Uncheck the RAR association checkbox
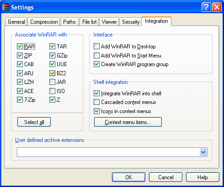224x187 pixels. 20,47
